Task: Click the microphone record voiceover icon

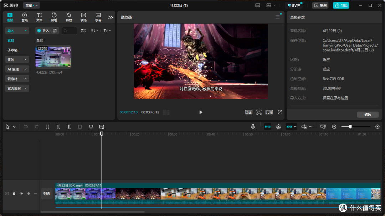Action: click(253, 127)
